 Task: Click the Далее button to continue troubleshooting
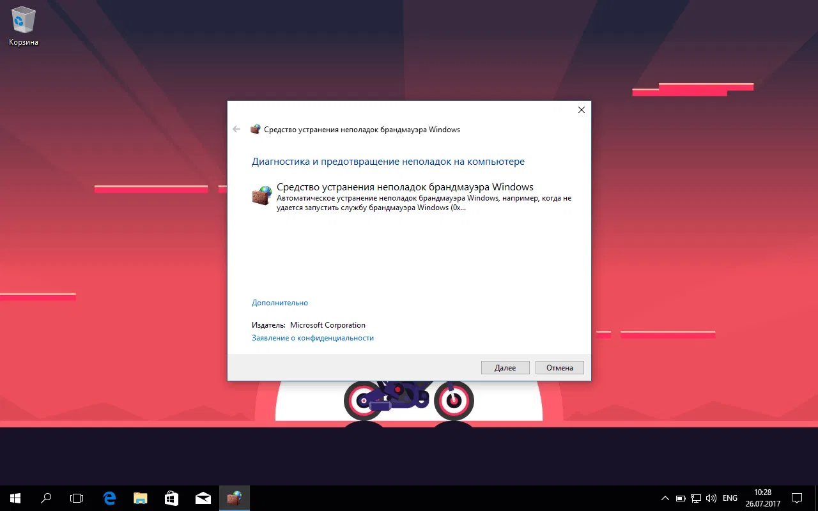click(x=505, y=367)
